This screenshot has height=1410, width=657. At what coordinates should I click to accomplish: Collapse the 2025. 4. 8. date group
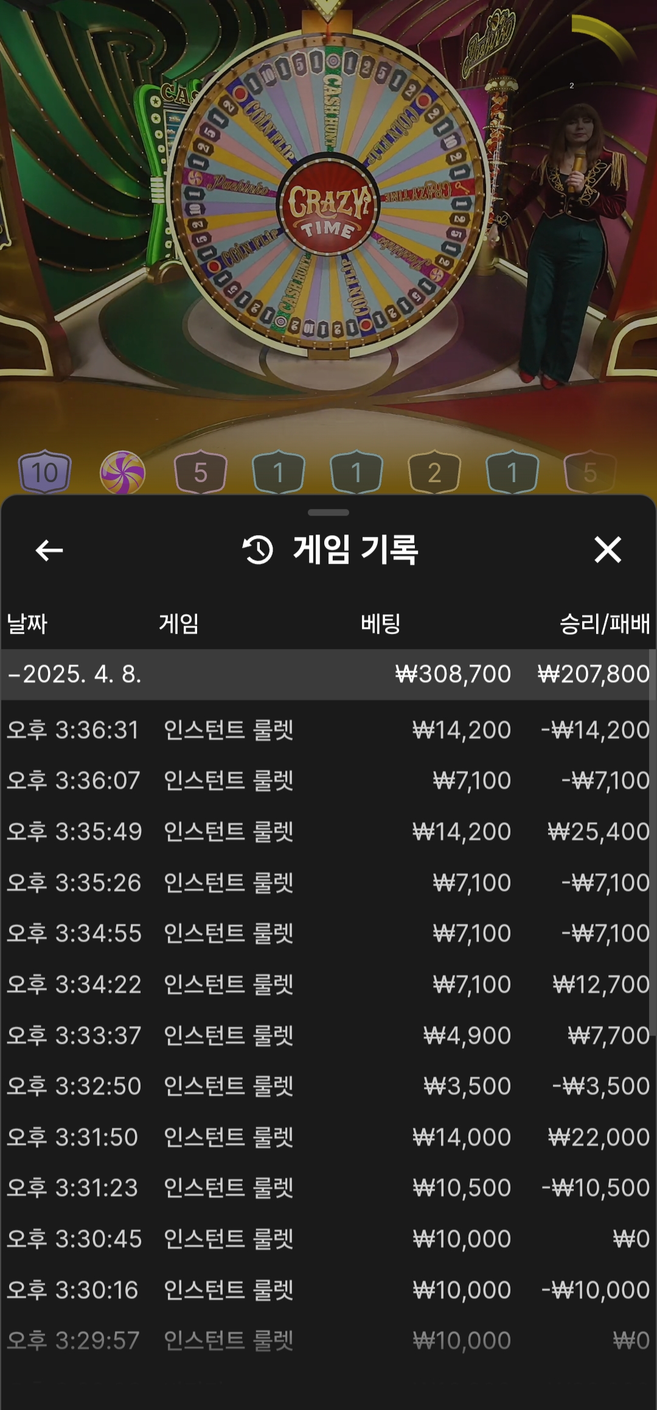pos(328,675)
